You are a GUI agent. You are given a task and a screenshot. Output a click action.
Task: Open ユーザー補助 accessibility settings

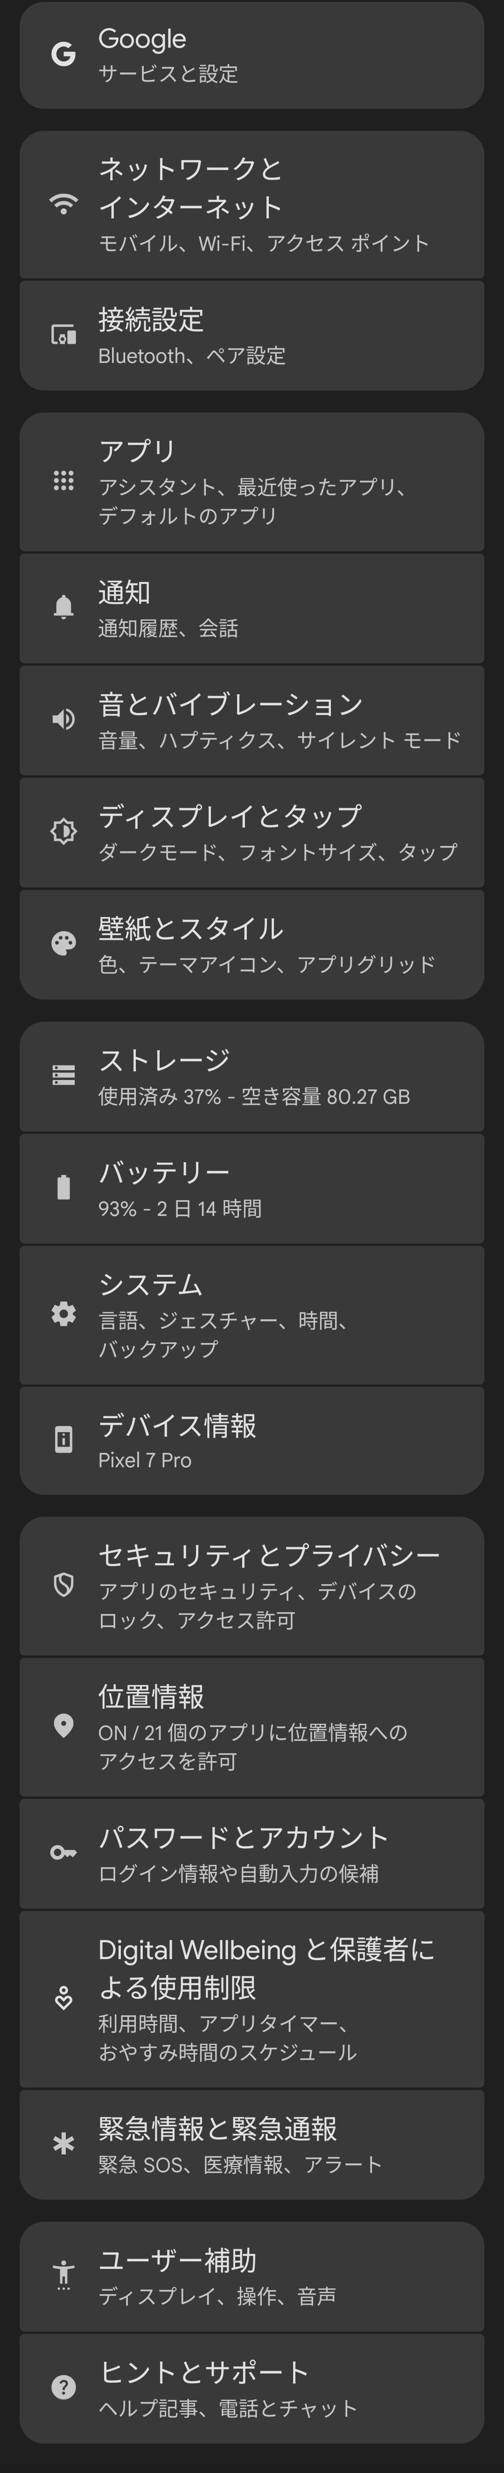click(x=251, y=2275)
